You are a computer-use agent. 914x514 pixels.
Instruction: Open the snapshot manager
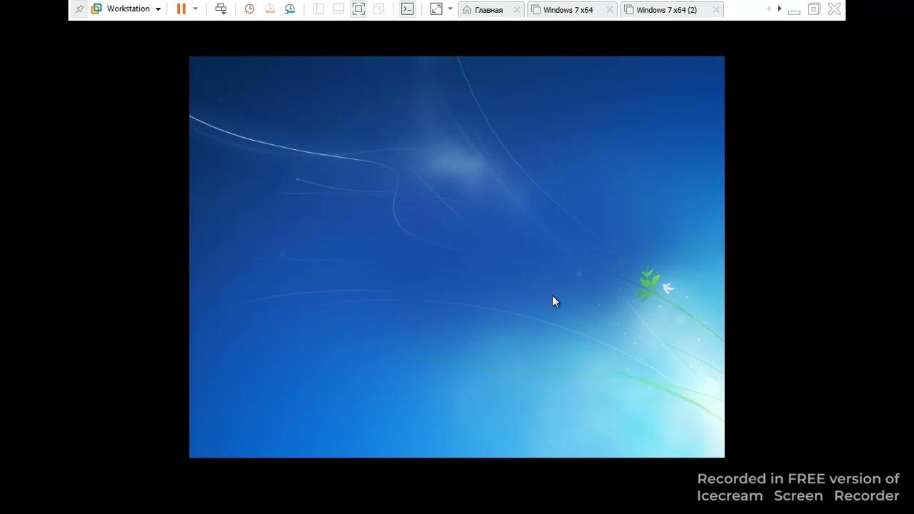coord(289,9)
